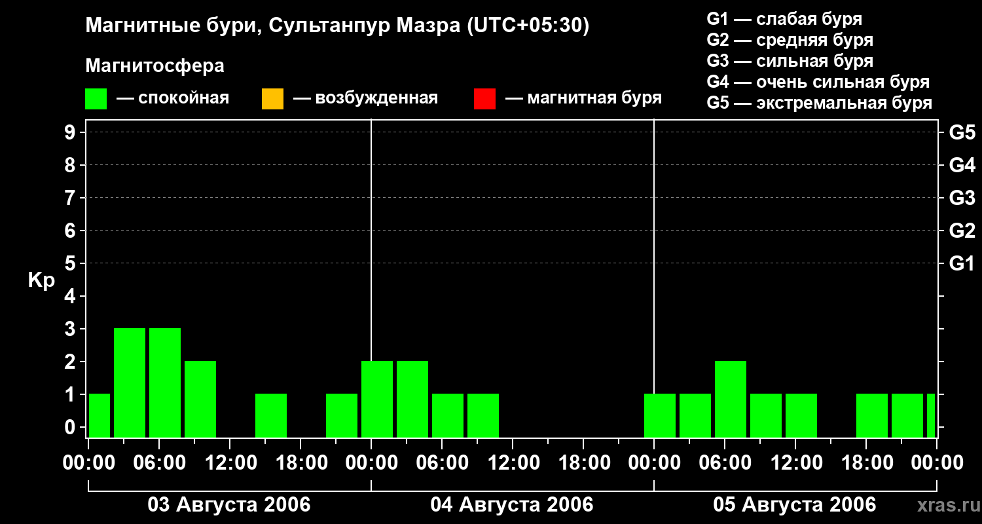
Task: Click the G2 label on the right axis
Action: (x=962, y=231)
